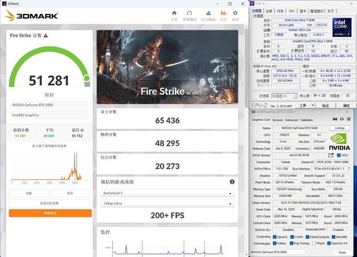Refresh GPU-Z readings via circular arrow icon
This screenshot has height=257, width=357.
click(x=341, y=120)
